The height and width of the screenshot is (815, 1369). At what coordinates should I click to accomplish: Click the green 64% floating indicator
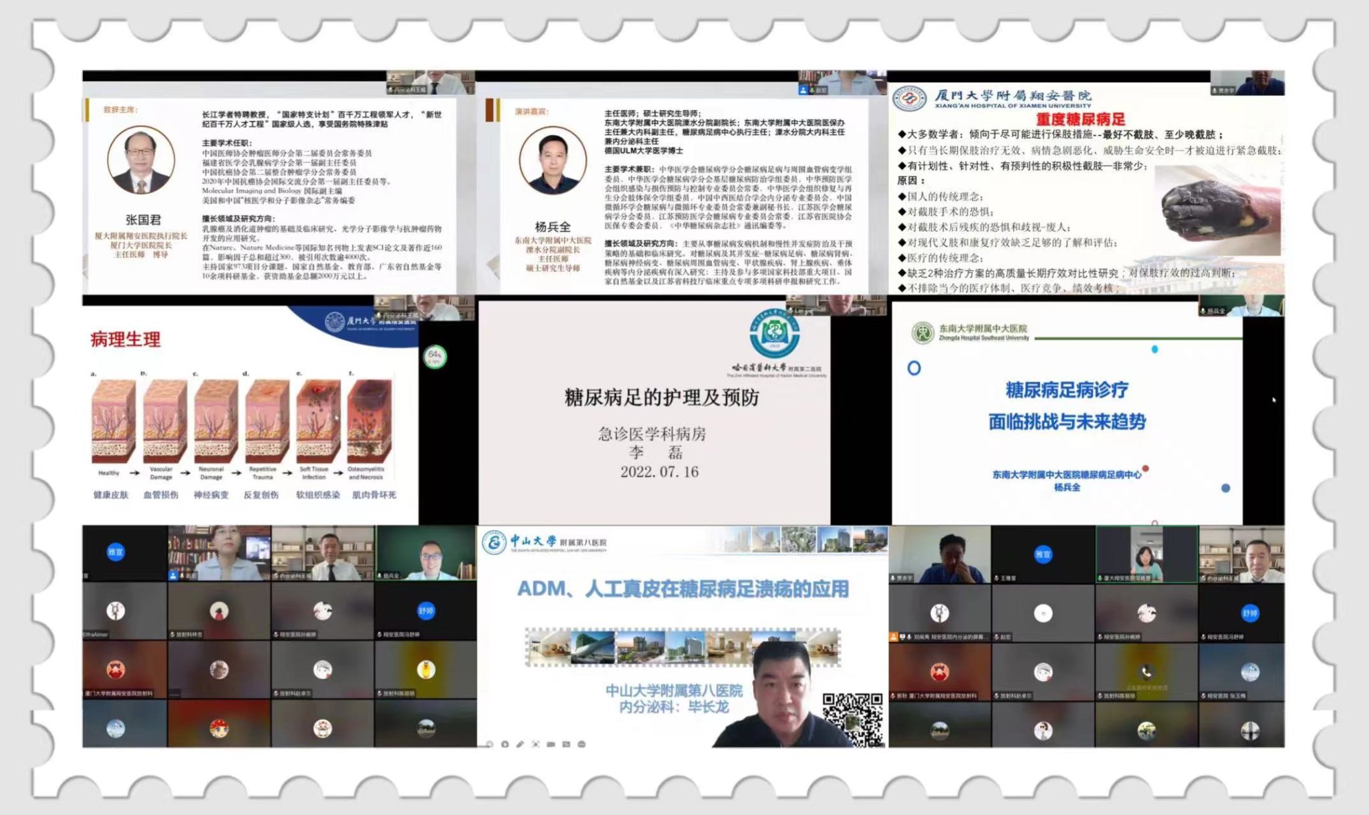point(434,356)
